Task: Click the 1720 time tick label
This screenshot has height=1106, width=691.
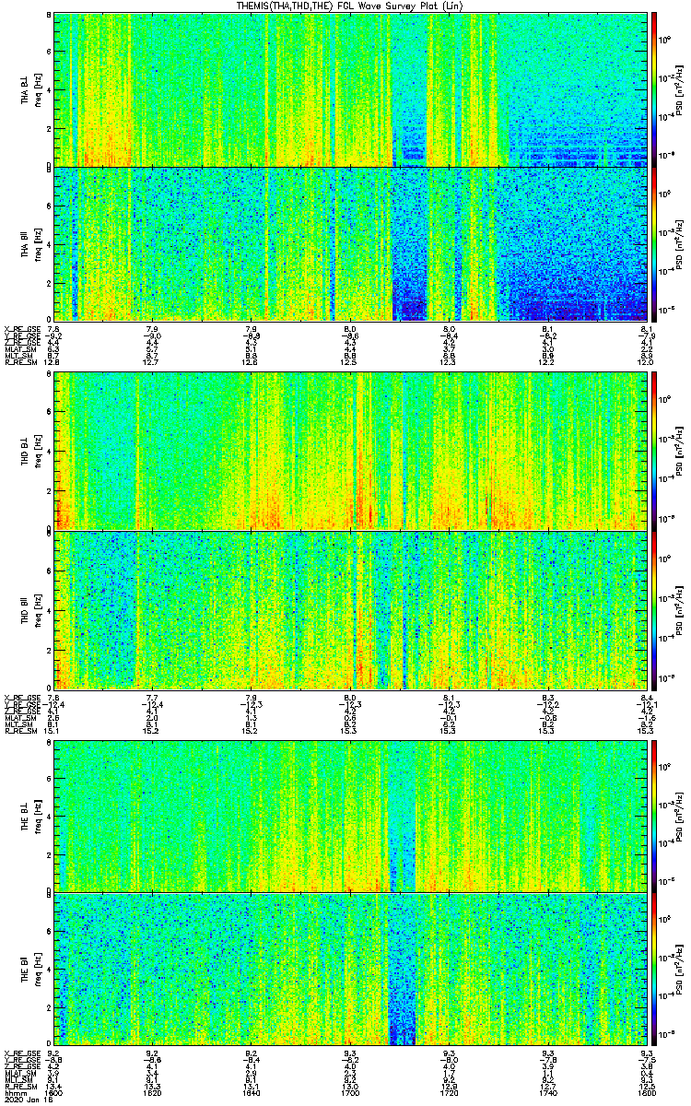Action: 449,1092
